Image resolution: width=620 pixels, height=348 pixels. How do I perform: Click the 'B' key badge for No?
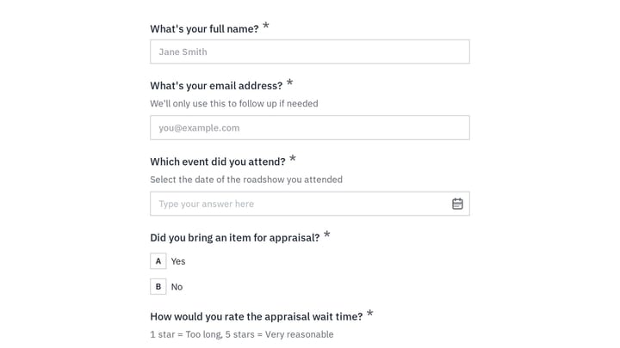click(158, 286)
